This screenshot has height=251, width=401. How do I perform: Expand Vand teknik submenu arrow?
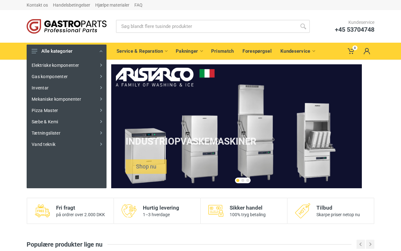pyautogui.click(x=101, y=144)
